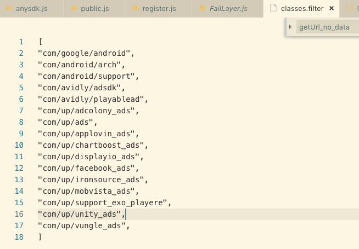Click the "com/up/vungle_ads" line
This screenshot has width=359, height=249.
coord(83,225)
